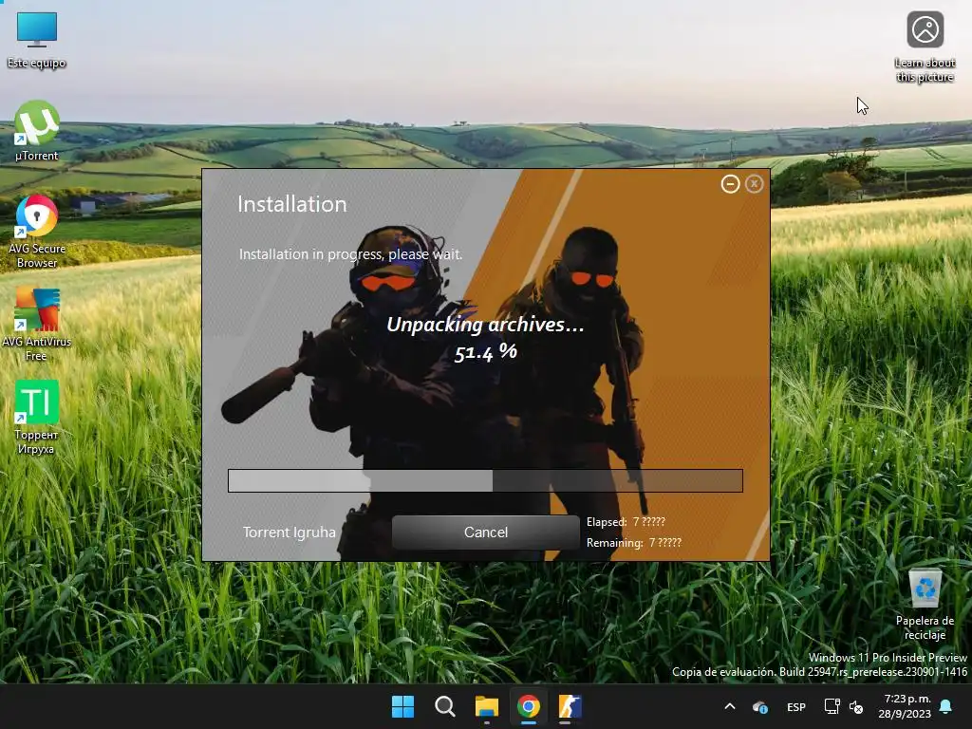Open the muted volume tray icon

856,706
